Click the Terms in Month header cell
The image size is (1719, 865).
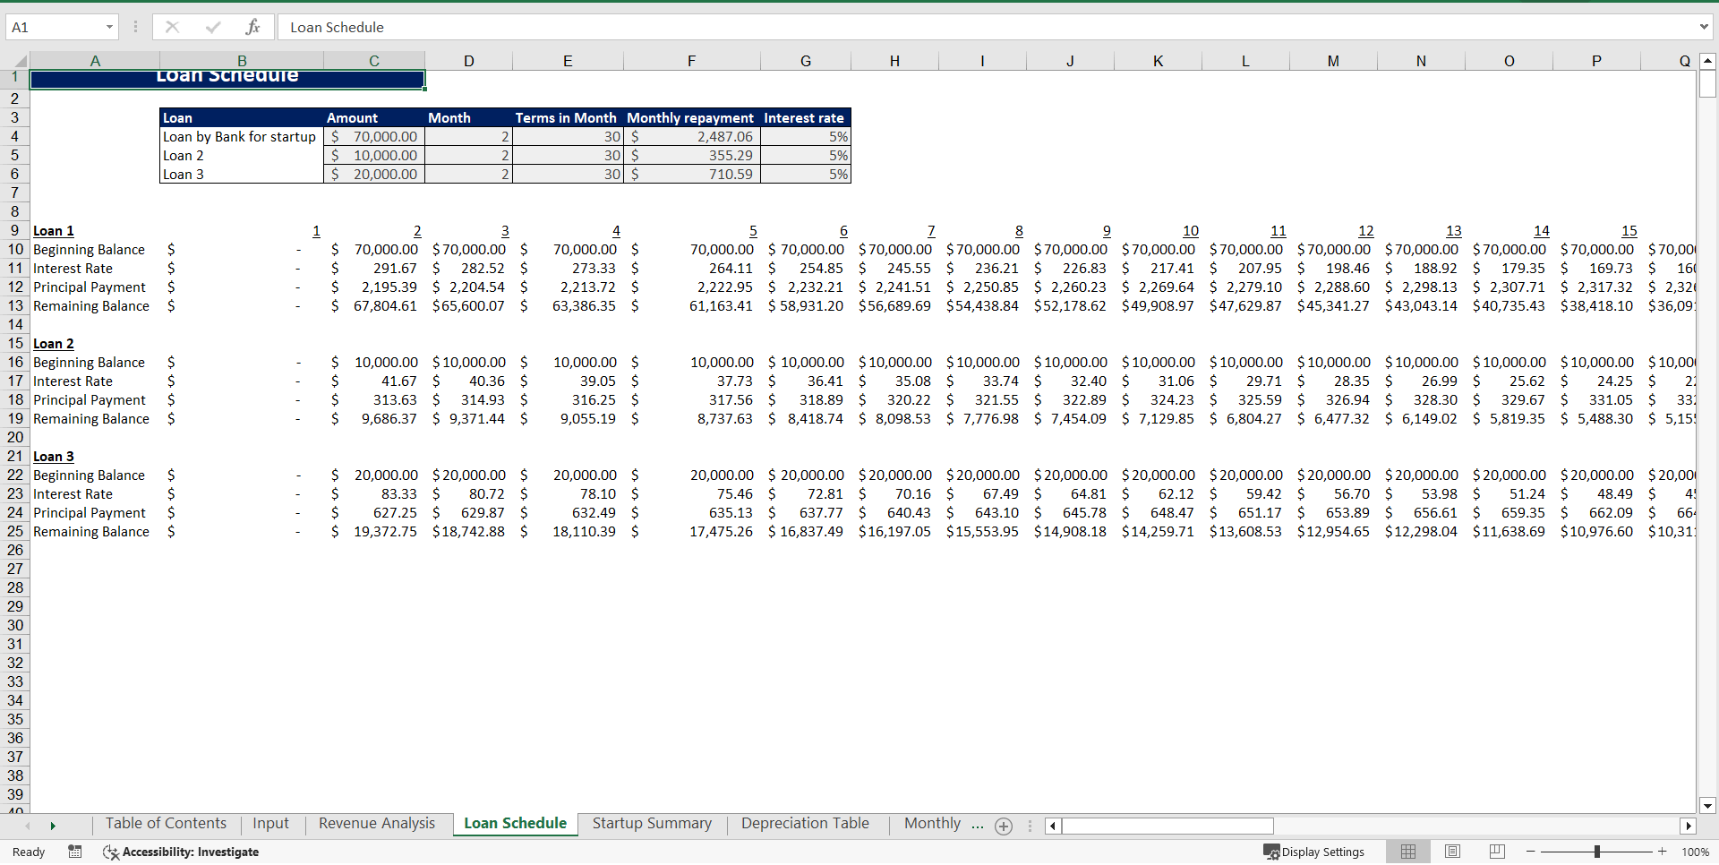567,117
